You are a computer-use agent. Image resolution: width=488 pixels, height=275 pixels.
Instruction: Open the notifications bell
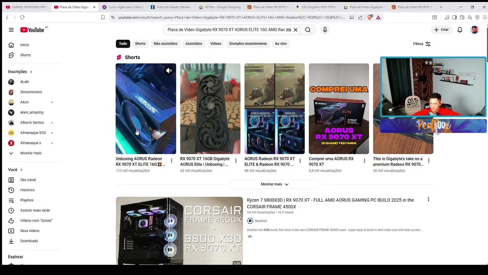(460, 30)
